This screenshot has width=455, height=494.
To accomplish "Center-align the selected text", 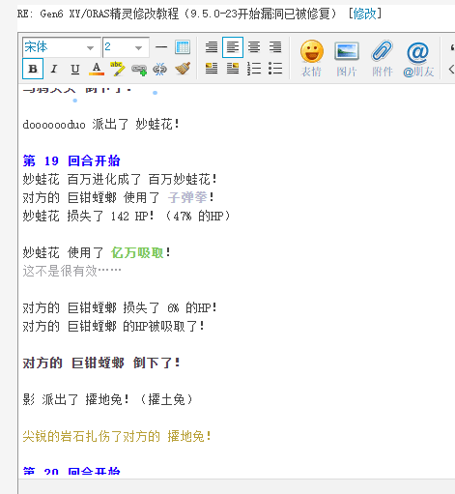I will tap(254, 47).
